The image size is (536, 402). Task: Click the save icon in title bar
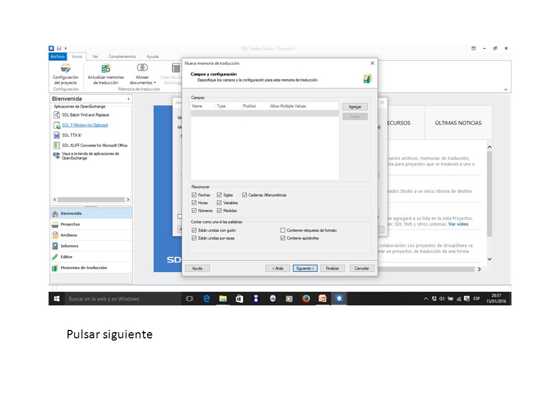pos(59,49)
